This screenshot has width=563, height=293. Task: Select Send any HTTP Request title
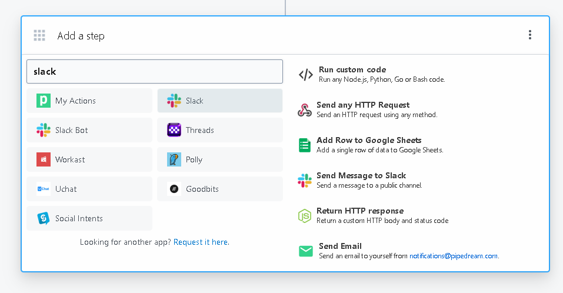363,105
